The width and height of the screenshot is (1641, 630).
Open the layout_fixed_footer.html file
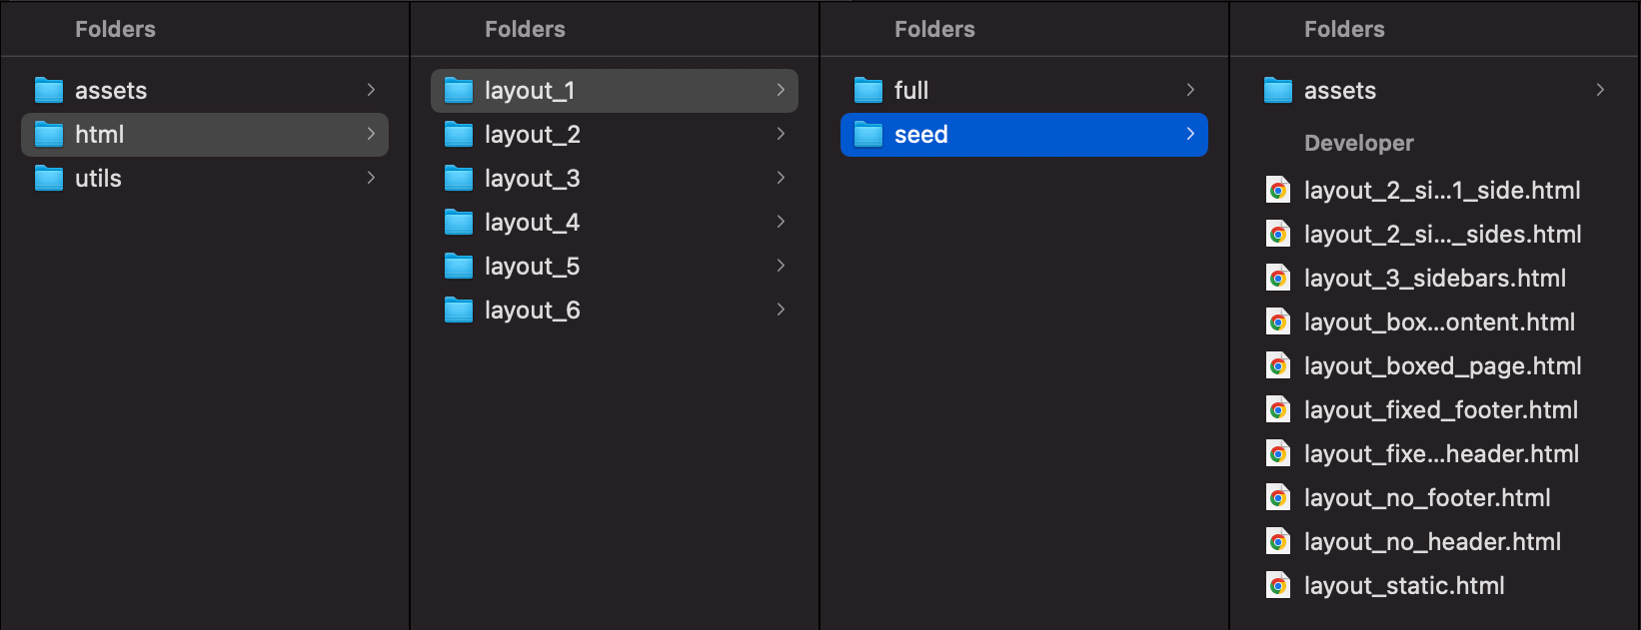1440,410
